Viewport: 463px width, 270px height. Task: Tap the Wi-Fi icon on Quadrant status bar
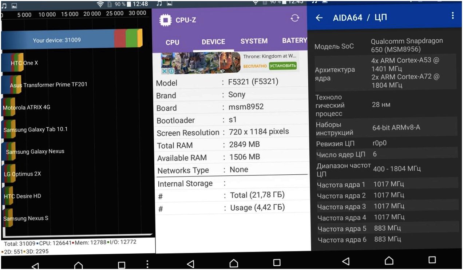(x=100, y=4)
